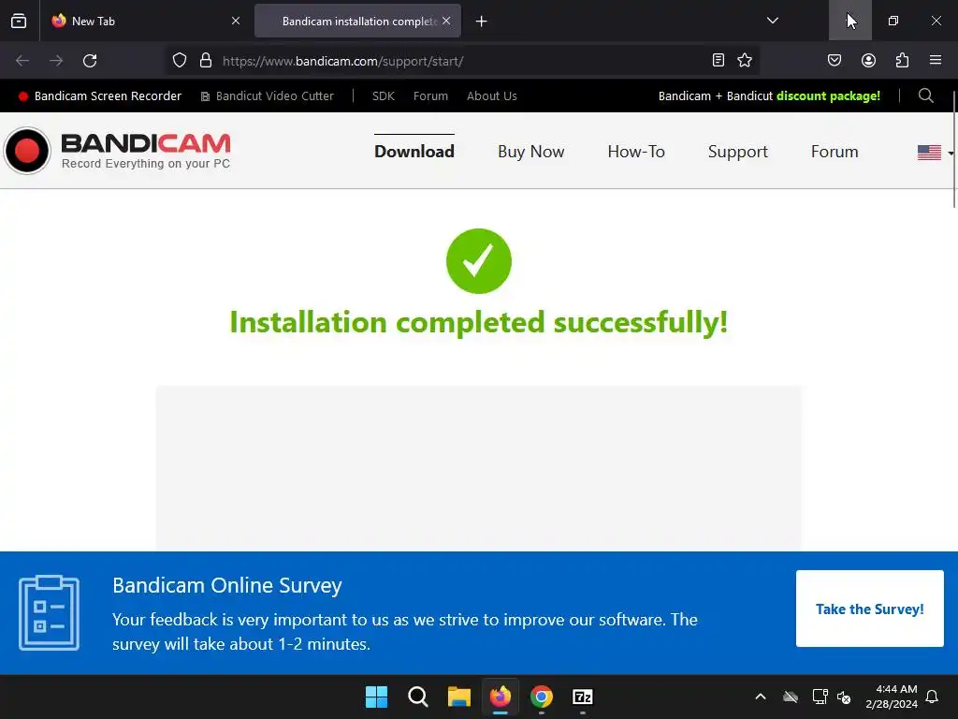
Task: Open the How-To menu
Action: click(636, 152)
